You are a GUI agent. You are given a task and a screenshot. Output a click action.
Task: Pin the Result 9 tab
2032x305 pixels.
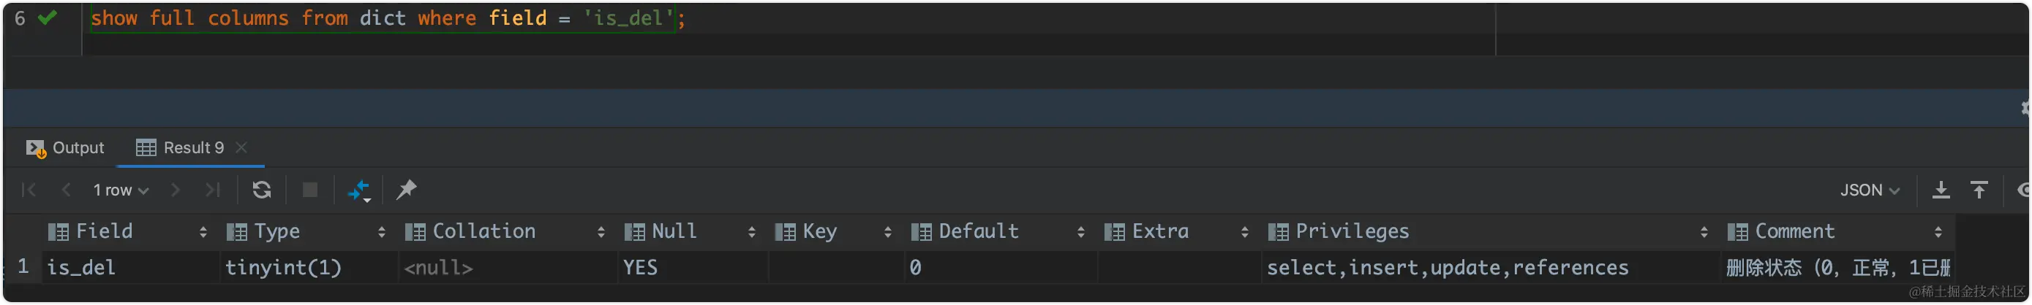[406, 190]
